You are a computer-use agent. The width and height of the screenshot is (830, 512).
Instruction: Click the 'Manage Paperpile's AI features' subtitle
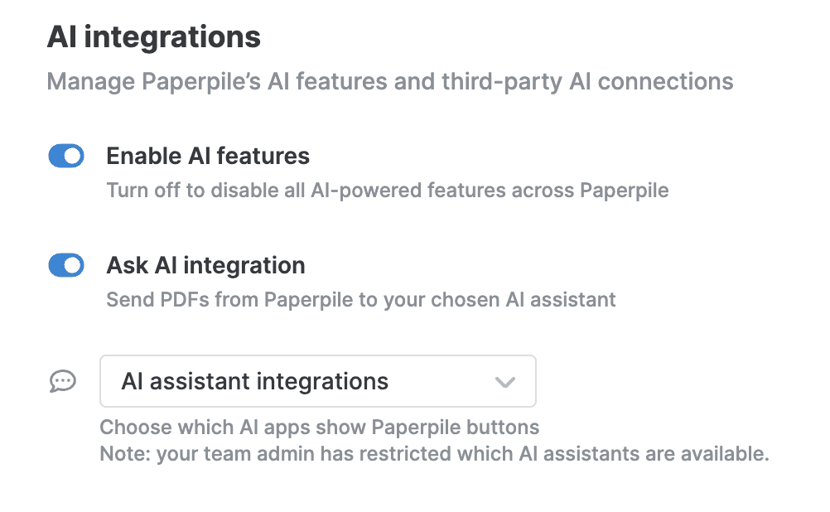[x=390, y=81]
